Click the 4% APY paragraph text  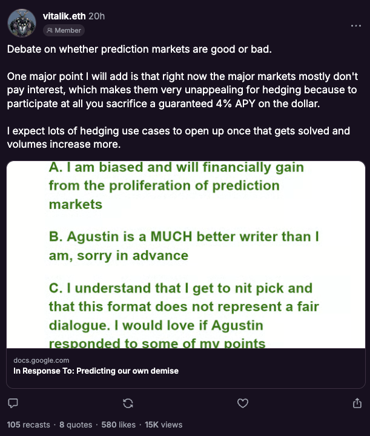pyautogui.click(x=182, y=90)
